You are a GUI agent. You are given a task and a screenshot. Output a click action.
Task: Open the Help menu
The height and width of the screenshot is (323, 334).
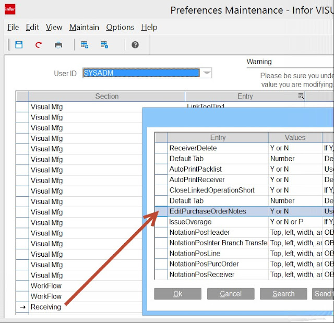click(149, 27)
